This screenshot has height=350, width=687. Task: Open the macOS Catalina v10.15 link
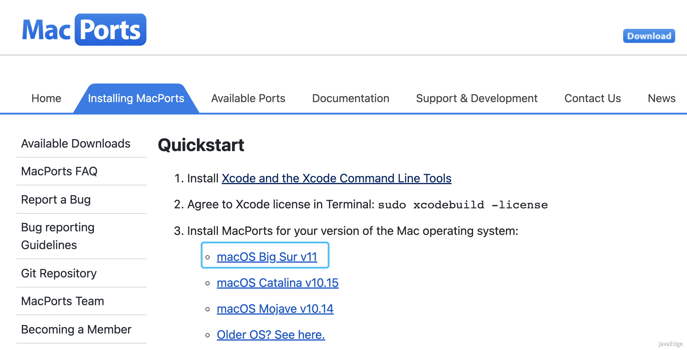[x=277, y=283]
